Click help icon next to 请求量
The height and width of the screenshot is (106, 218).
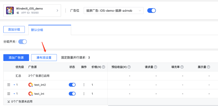(x=156, y=67)
